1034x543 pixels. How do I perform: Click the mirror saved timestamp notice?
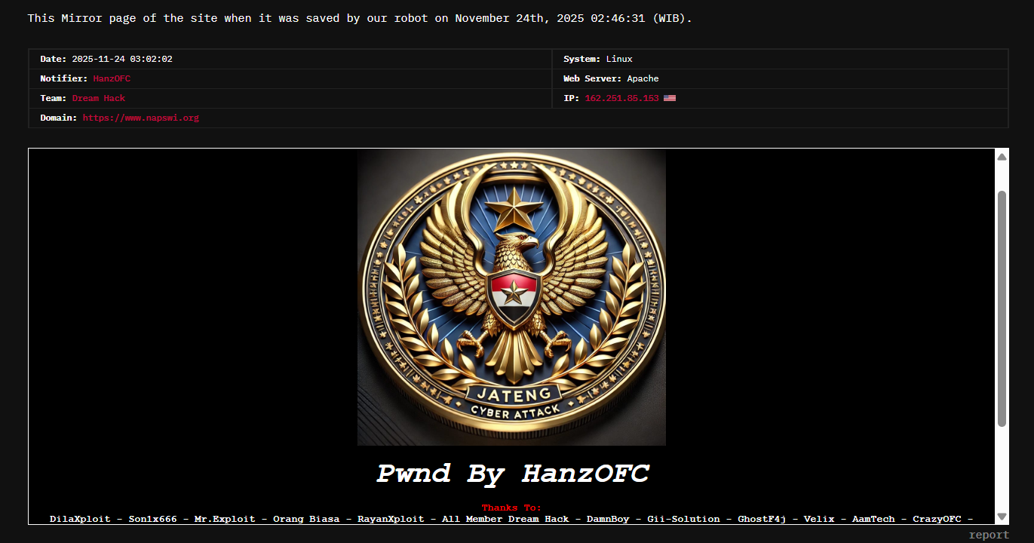[360, 18]
